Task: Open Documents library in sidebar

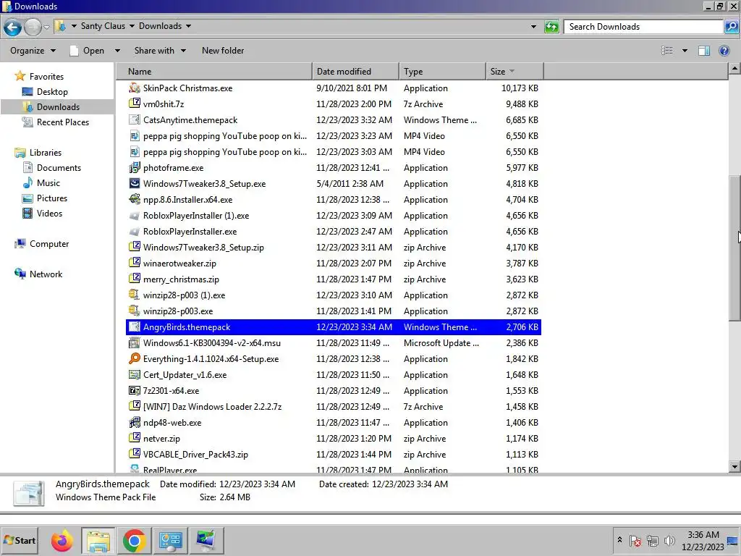Action: pos(59,168)
